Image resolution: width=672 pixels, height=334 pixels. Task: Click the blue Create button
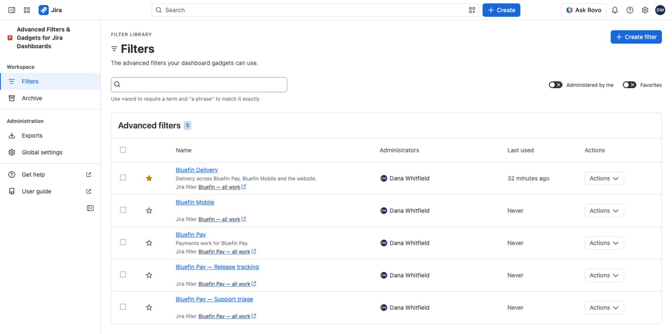(501, 10)
